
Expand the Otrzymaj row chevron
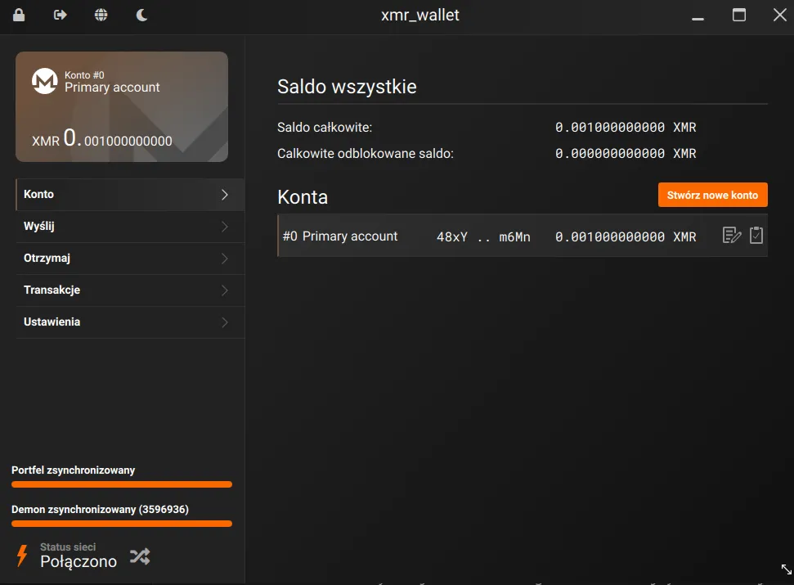(x=225, y=259)
